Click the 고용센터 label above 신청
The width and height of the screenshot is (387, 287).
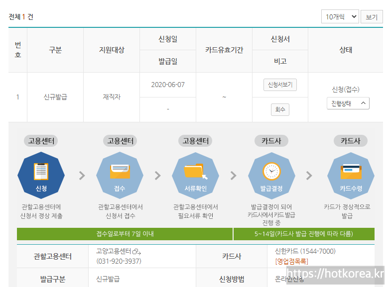click(41, 141)
